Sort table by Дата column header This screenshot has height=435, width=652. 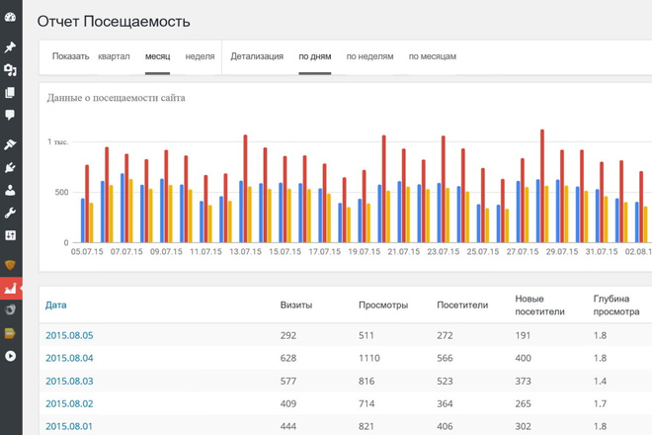pos(55,305)
